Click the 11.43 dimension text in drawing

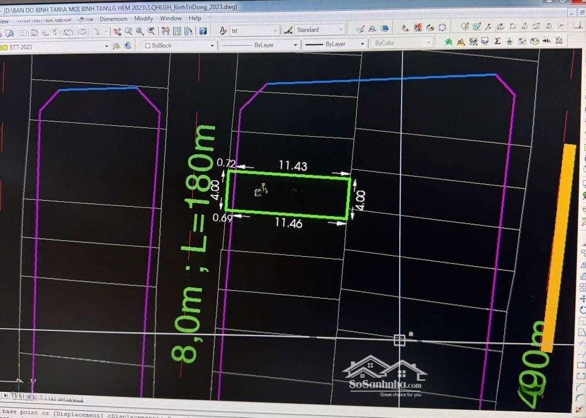click(x=292, y=166)
